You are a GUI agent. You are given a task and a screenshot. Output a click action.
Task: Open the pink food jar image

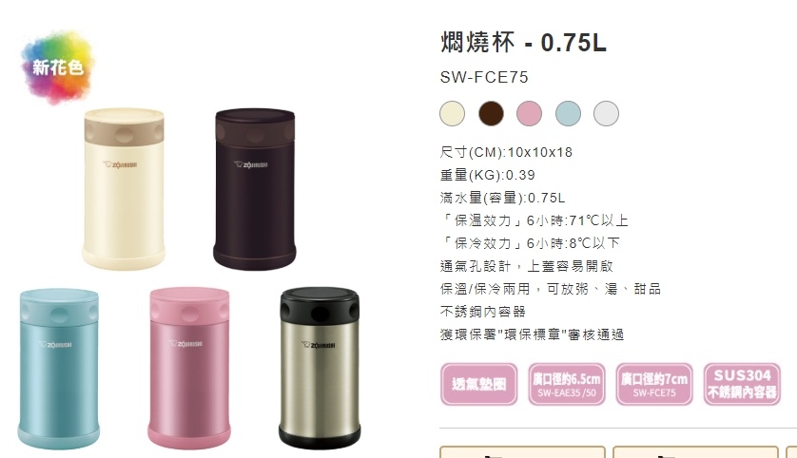pos(189,369)
